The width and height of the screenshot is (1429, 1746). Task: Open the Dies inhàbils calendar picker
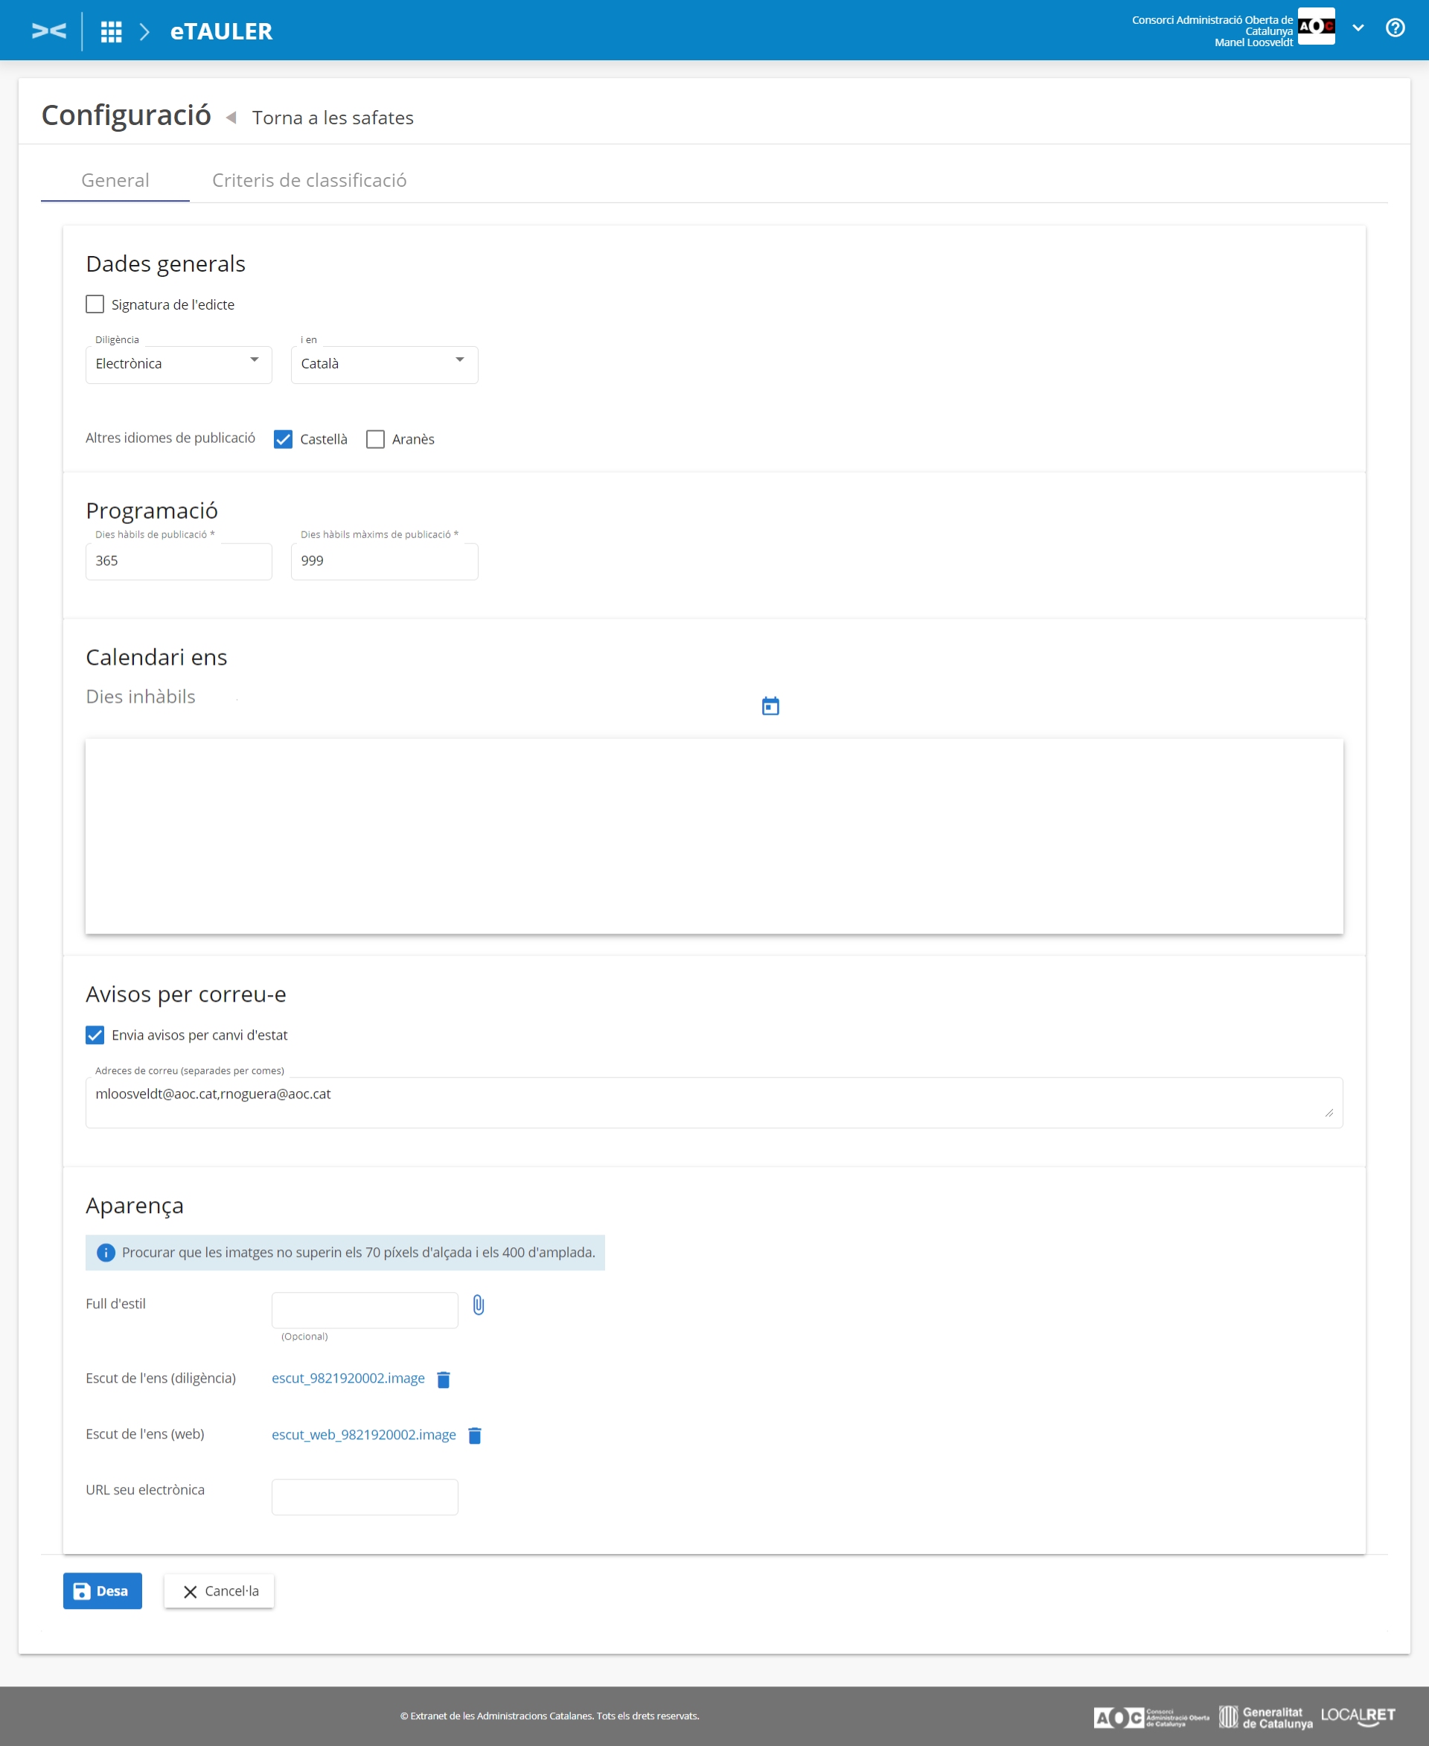pos(770,706)
